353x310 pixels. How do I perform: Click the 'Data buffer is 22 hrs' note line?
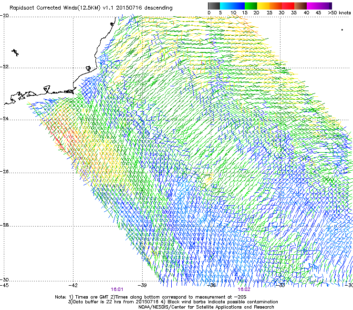[x=115, y=302]
